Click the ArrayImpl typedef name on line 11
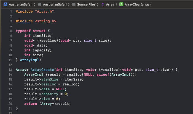 [x=30, y=60]
